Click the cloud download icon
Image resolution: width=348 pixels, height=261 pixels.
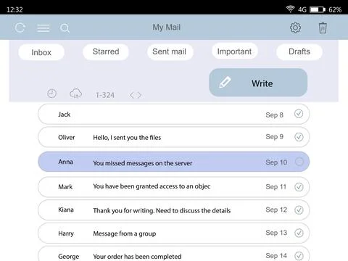coord(75,94)
